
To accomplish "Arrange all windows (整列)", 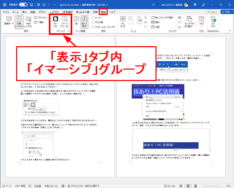I will (155, 22).
